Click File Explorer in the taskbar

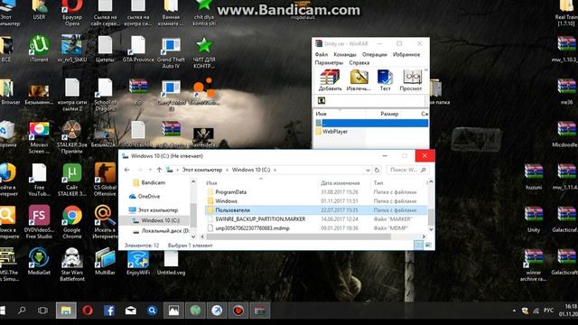[66, 311]
